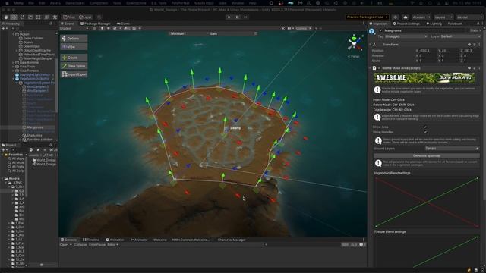Select the Scale tool in toolbar
The width and height of the screenshot is (486, 273).
(x=30, y=17)
